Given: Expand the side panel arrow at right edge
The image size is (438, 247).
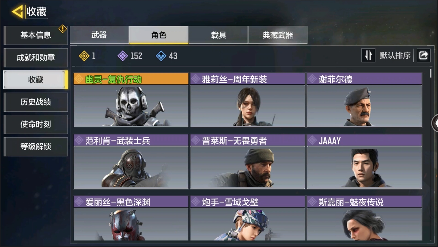Looking at the screenshot, I should tap(435, 123).
